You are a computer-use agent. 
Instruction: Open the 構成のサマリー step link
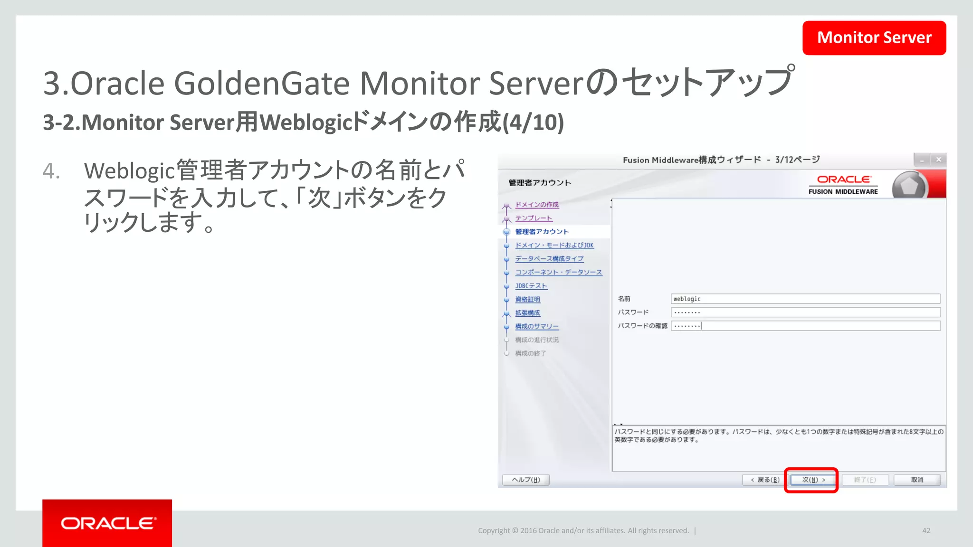pos(537,326)
